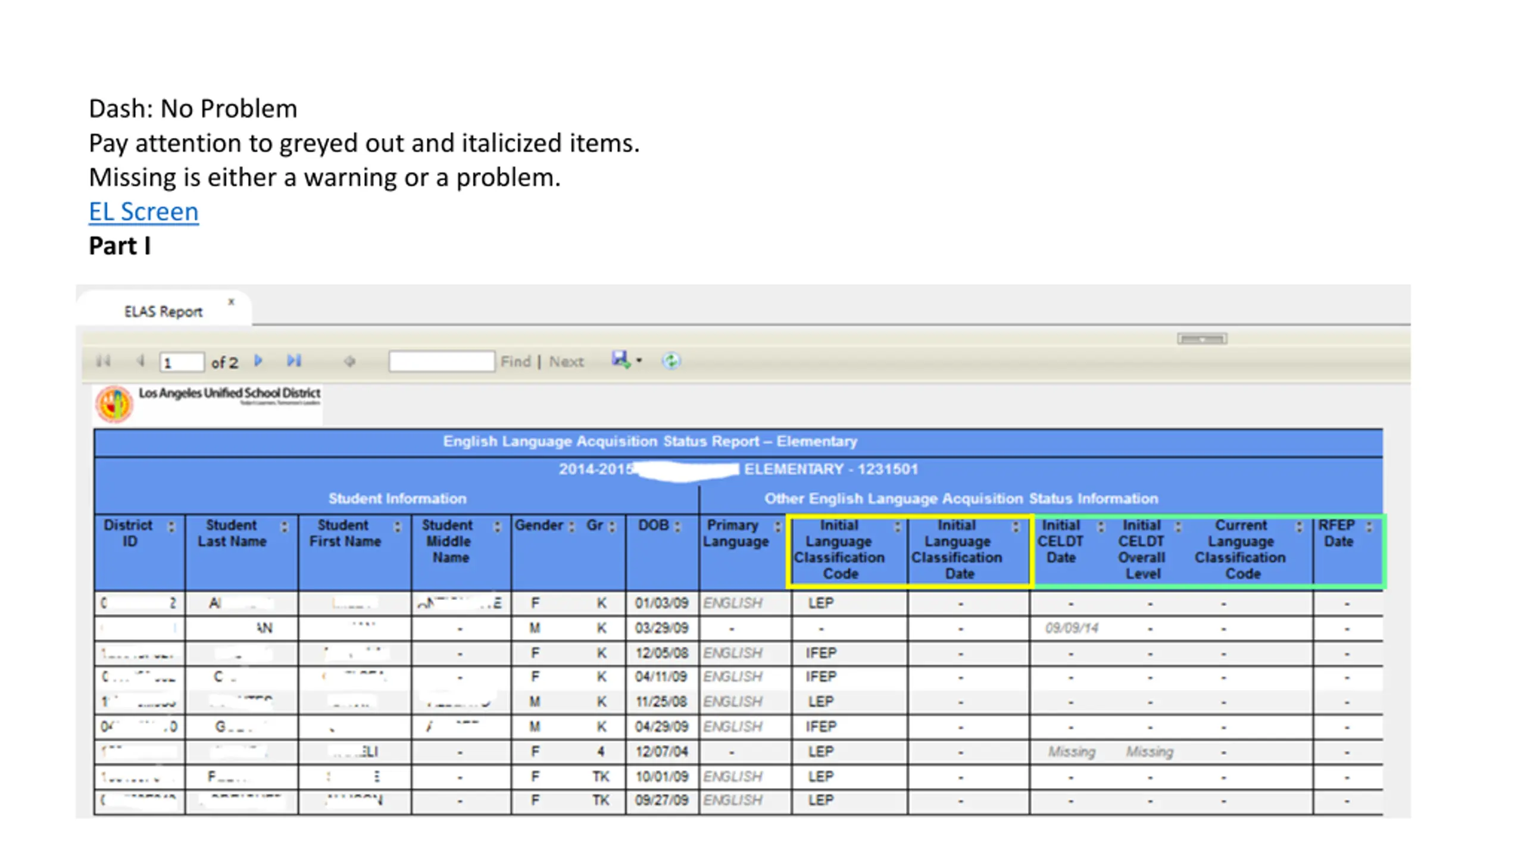Sort by Initial Language Classification Code
The image size is (1524, 857).
click(x=898, y=527)
